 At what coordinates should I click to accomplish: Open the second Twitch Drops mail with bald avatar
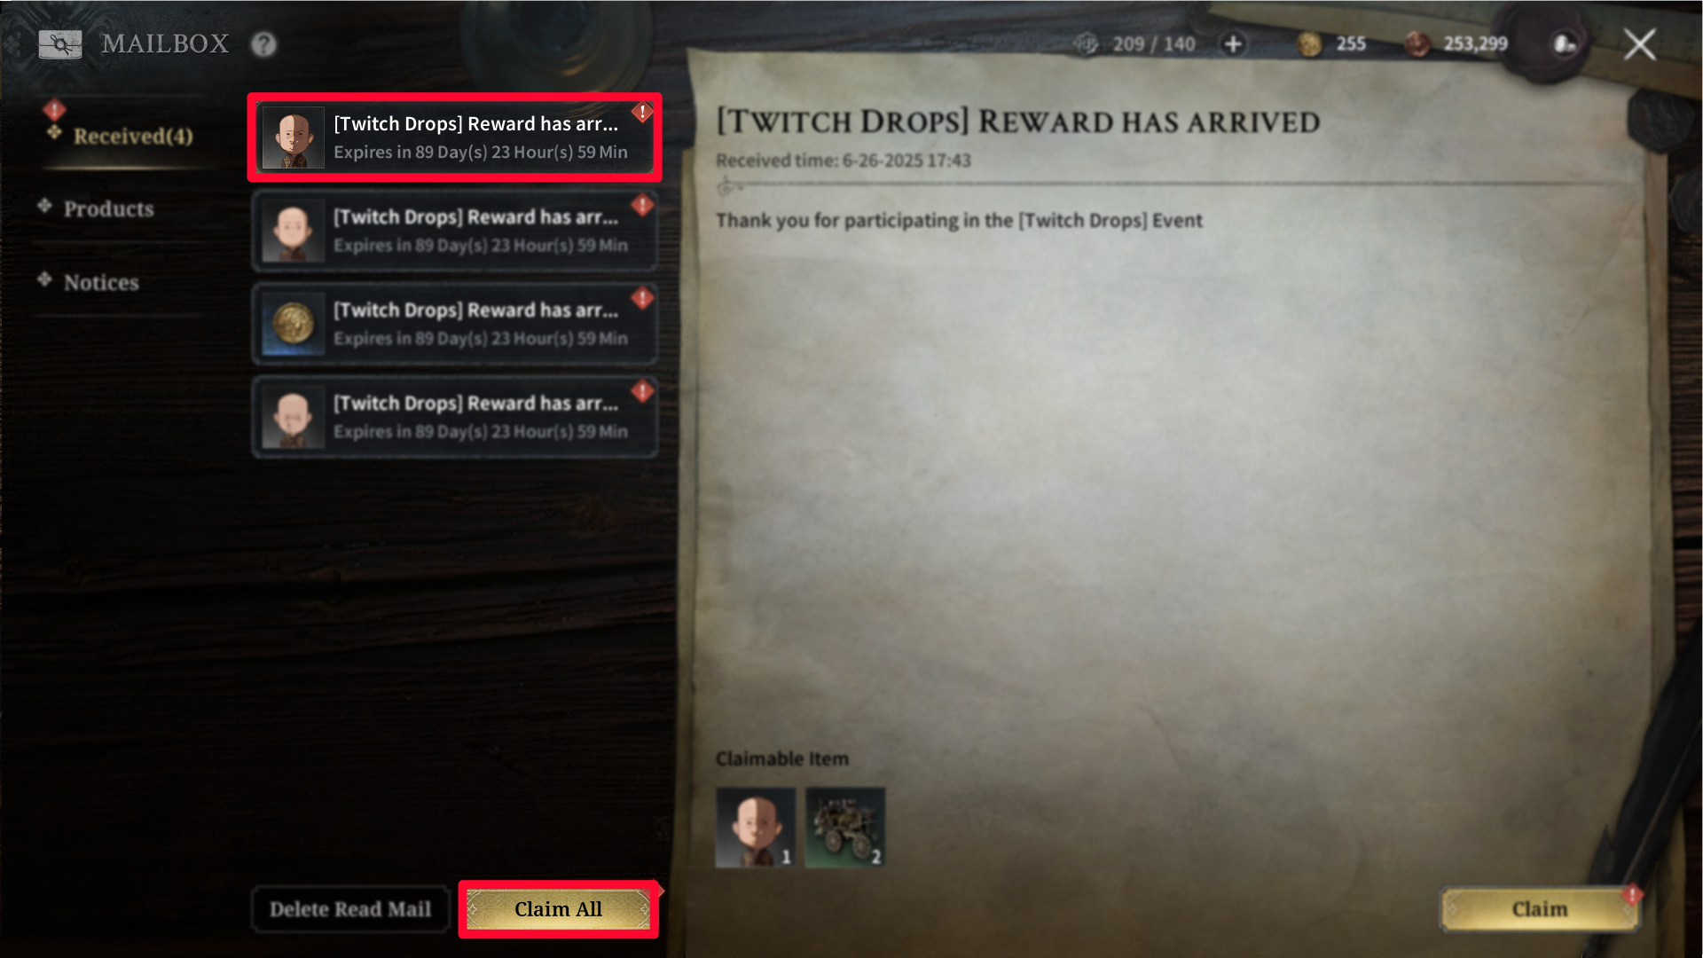(x=454, y=231)
